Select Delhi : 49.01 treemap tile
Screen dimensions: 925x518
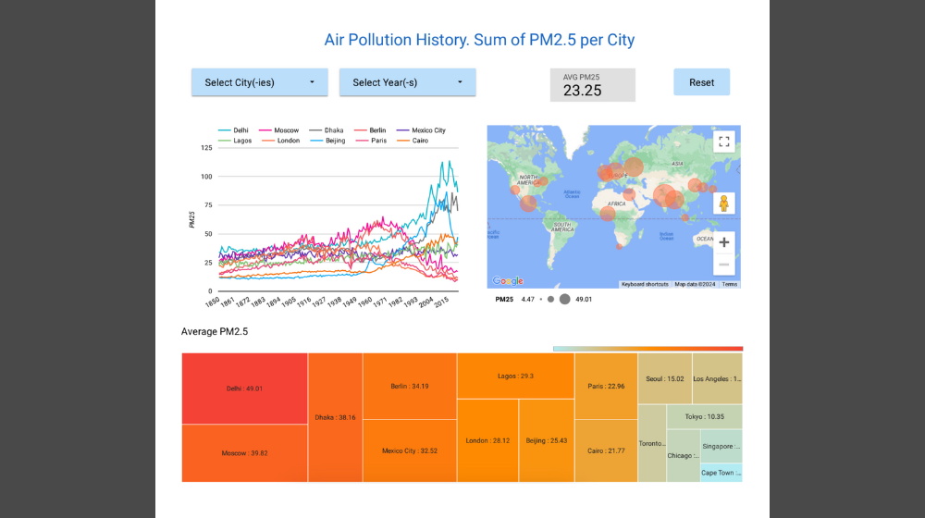[244, 388]
